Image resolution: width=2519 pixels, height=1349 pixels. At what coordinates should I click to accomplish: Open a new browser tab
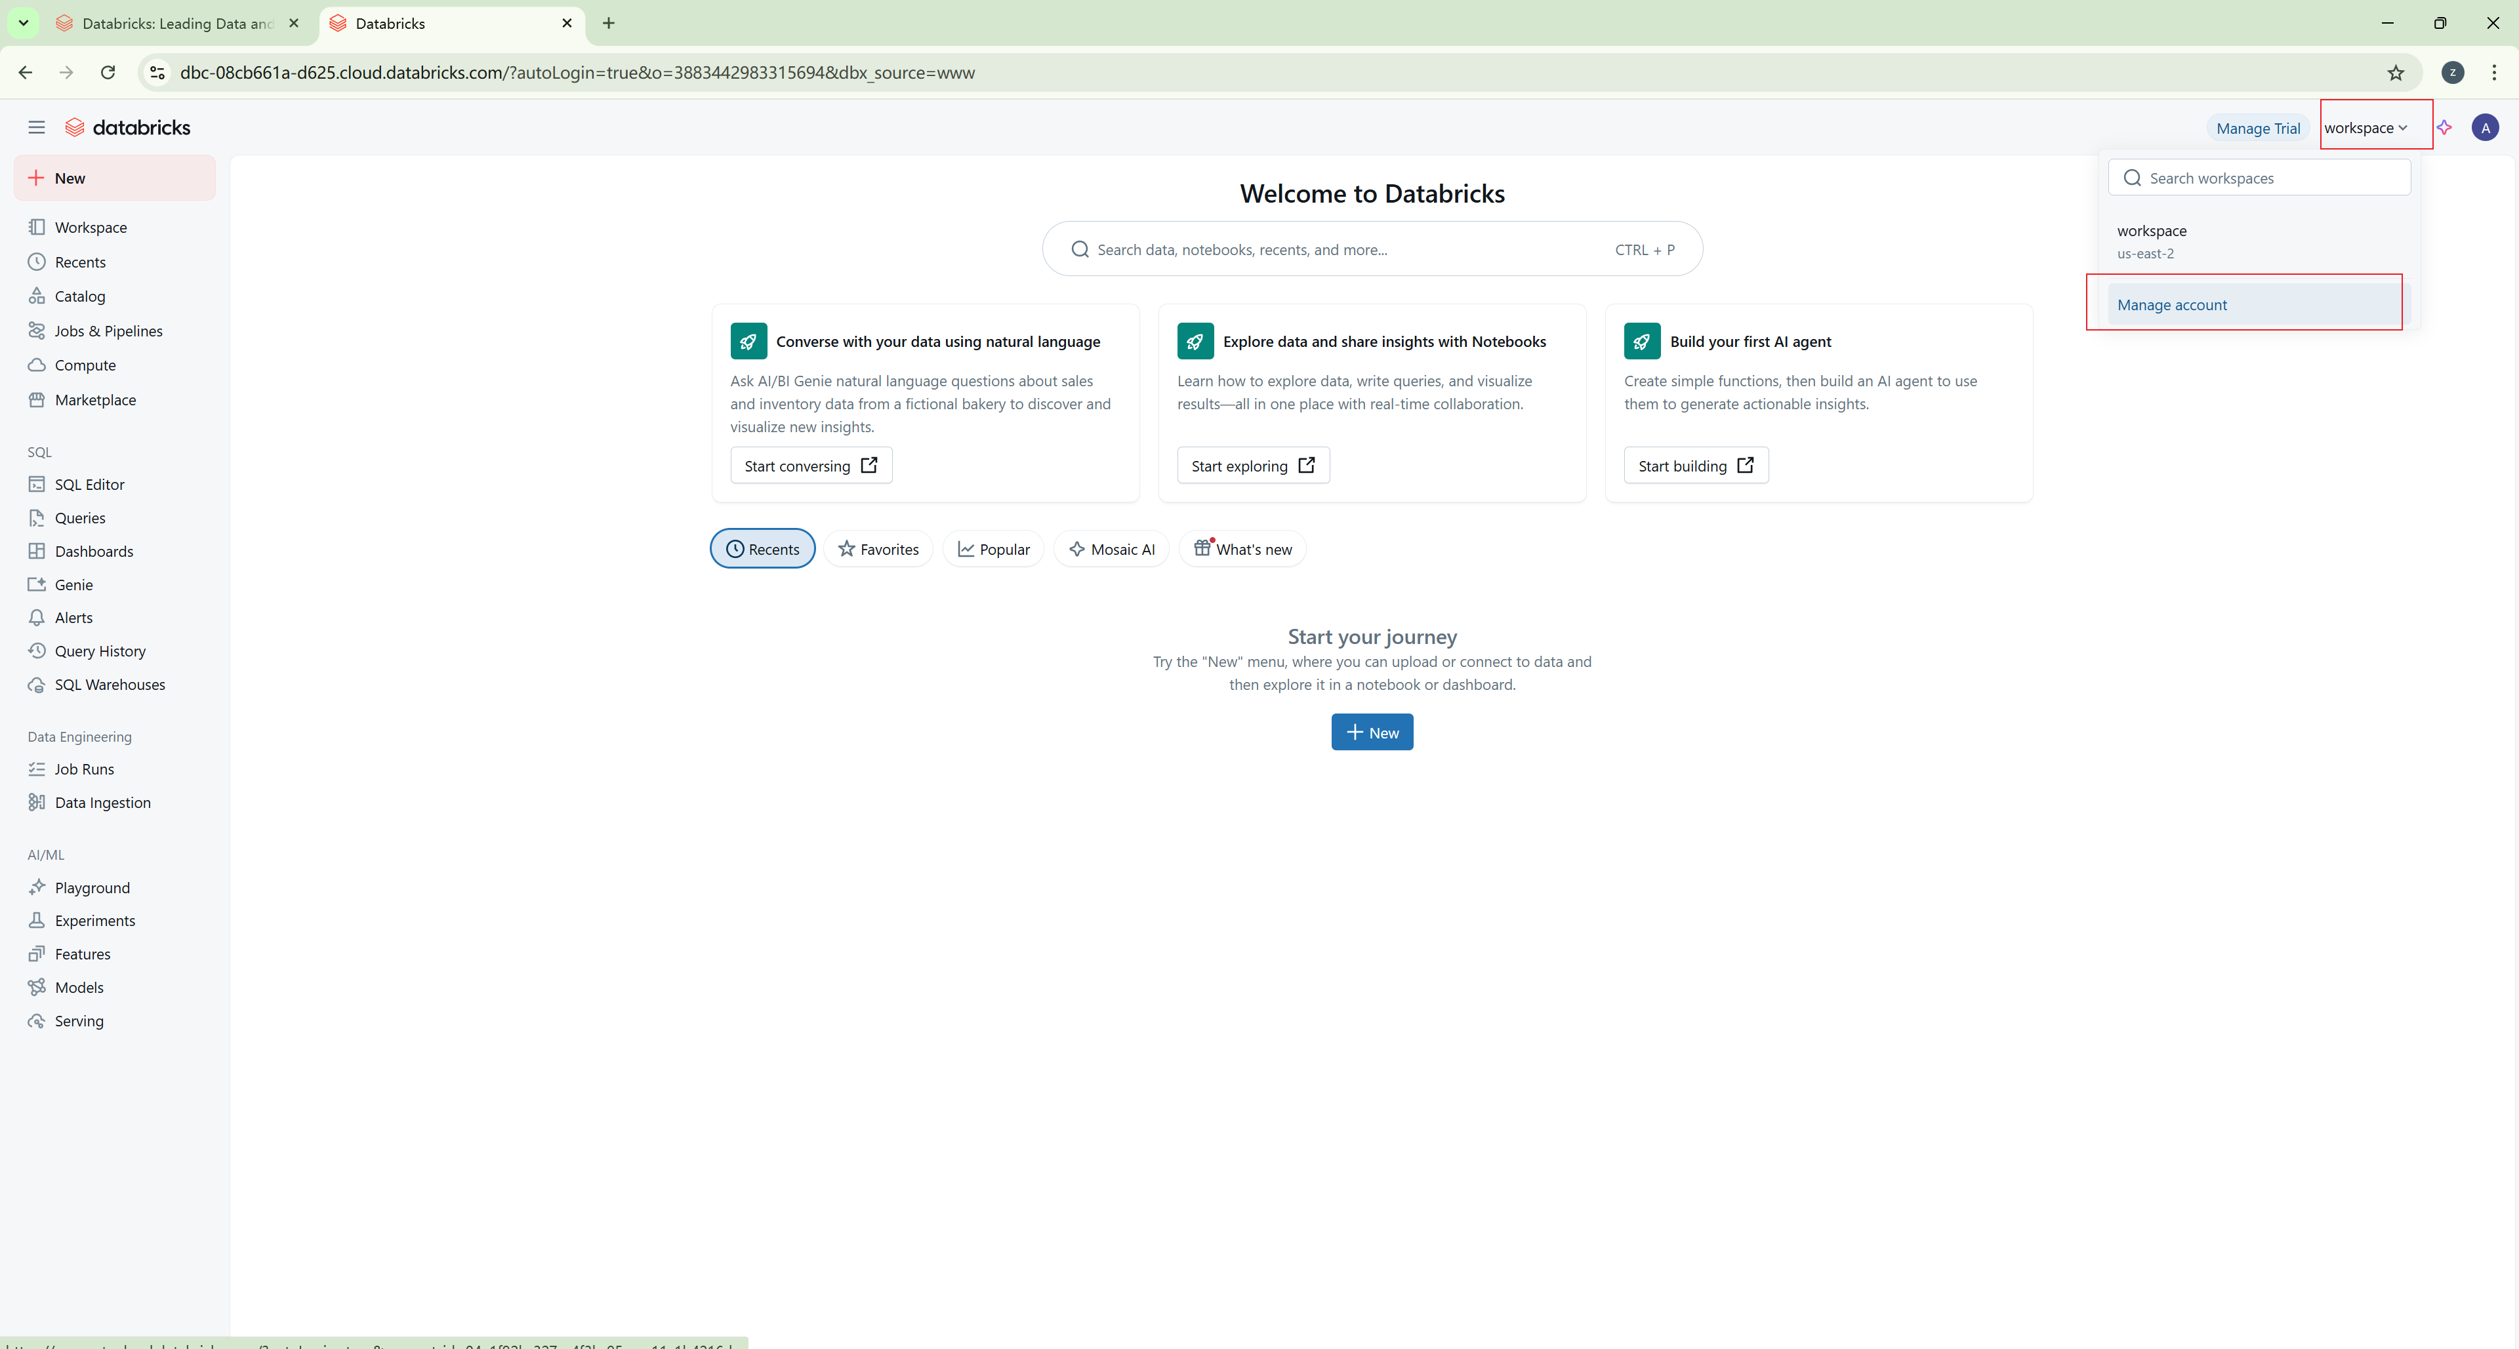pyautogui.click(x=608, y=22)
